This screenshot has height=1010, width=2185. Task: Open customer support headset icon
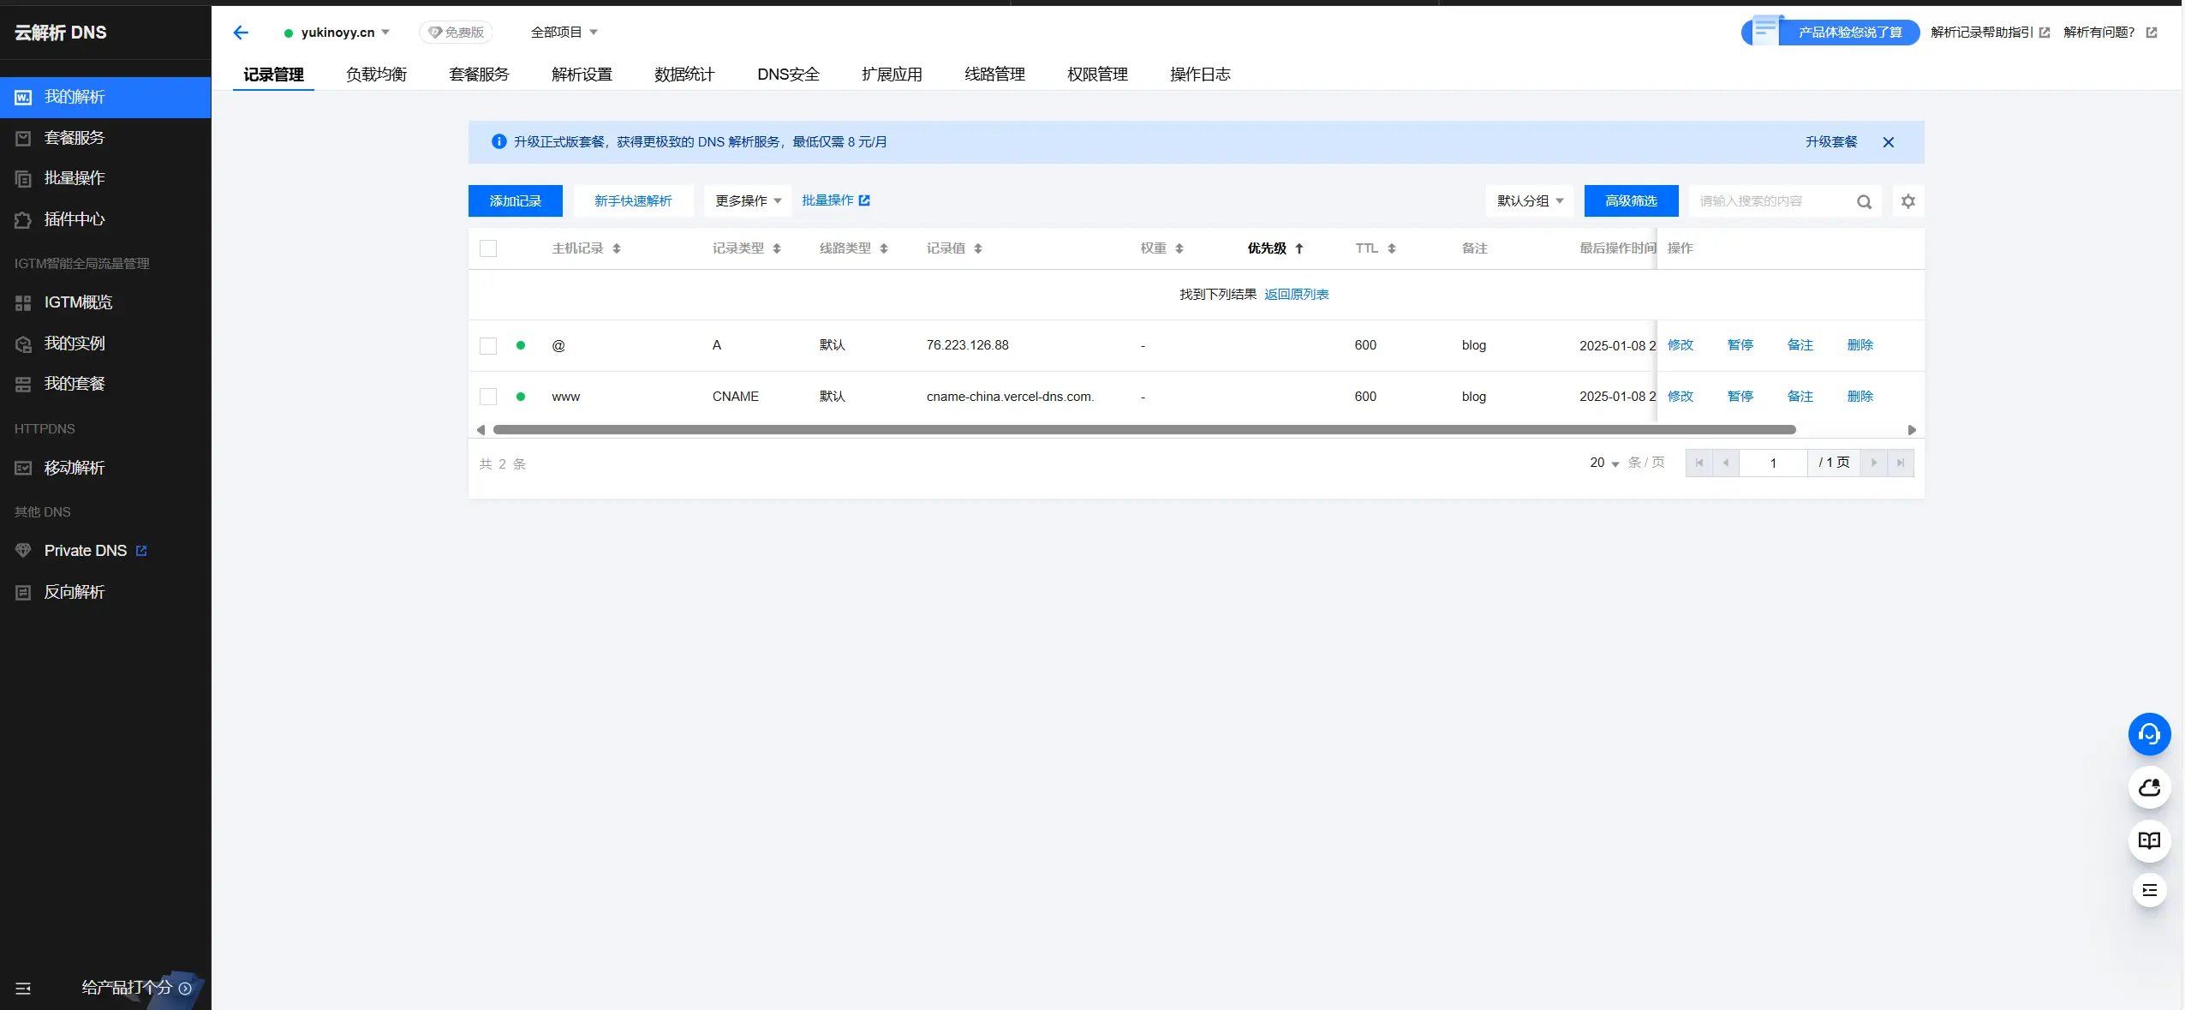click(2149, 734)
